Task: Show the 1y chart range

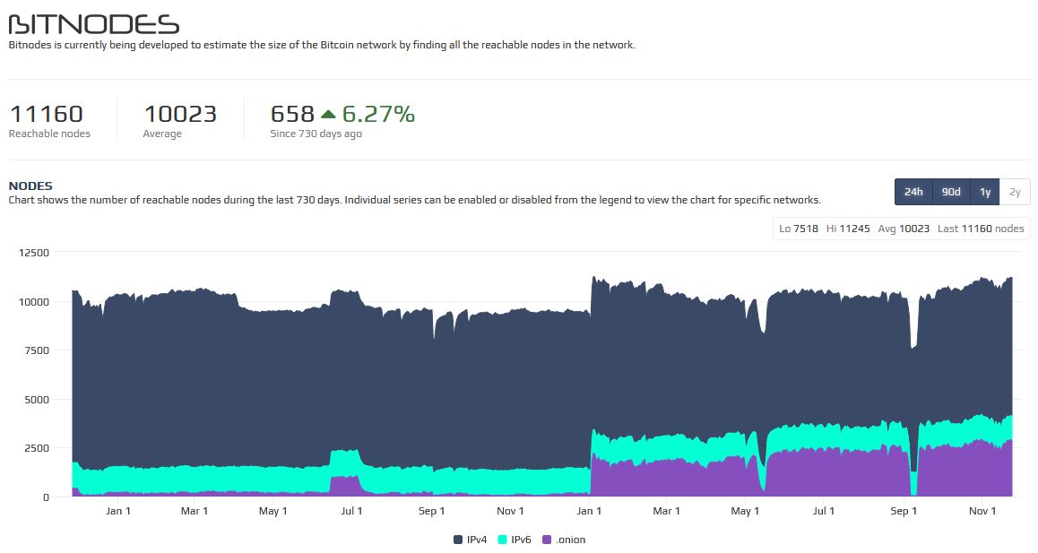Action: [984, 192]
